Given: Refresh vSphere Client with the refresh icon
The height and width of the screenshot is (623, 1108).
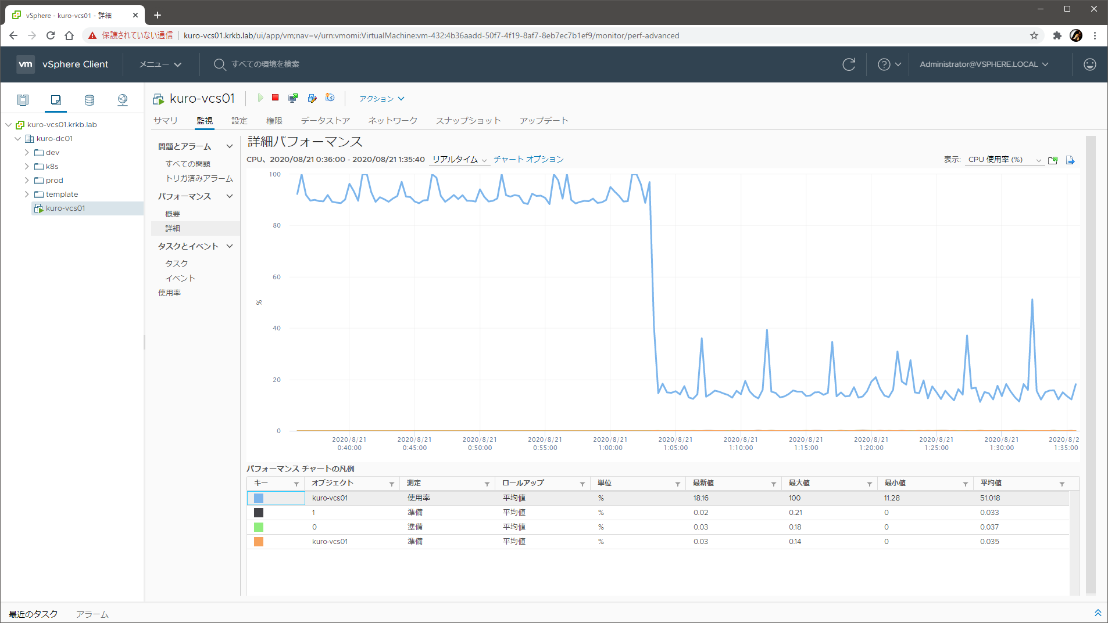Looking at the screenshot, I should tap(849, 64).
